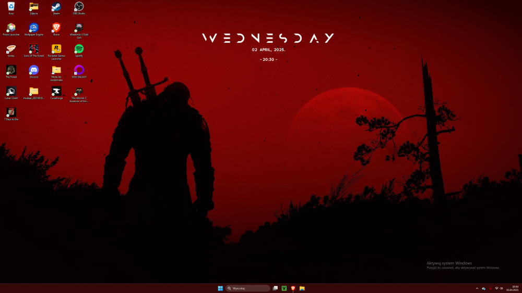522x293 pixels.
Task: Select the Discord desktop icon
Action: (x=33, y=72)
